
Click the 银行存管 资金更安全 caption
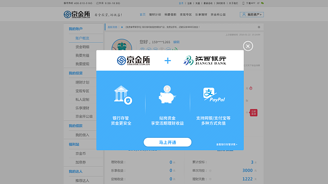[121, 121]
